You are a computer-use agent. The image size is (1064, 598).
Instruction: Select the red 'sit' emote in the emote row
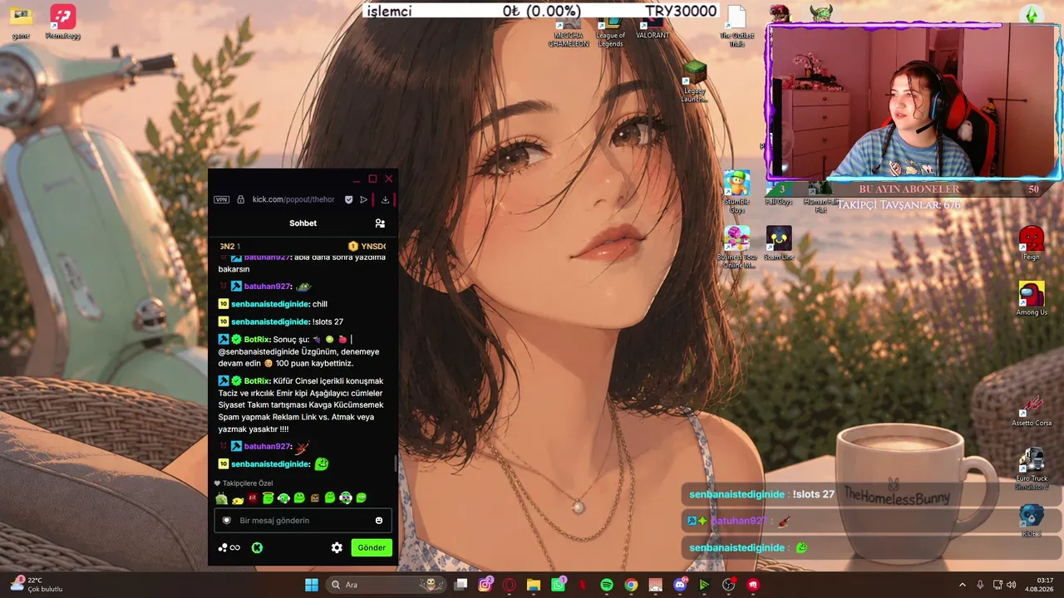253,498
